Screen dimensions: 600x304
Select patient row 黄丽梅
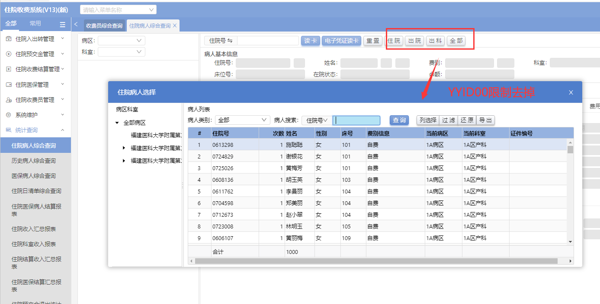pos(377,238)
